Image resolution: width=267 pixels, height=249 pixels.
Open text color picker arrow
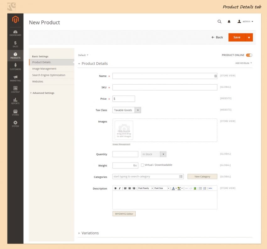[x=176, y=188]
